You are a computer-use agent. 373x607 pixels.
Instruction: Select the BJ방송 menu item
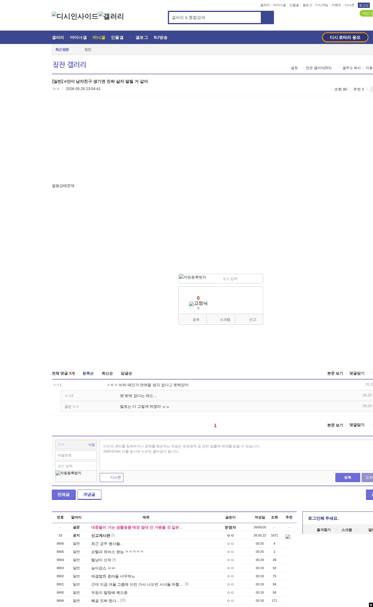coord(161,38)
